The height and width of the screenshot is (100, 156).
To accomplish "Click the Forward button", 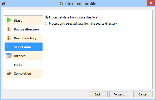I will coord(119,94).
